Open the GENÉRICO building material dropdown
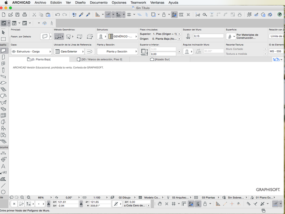 click(x=123, y=36)
